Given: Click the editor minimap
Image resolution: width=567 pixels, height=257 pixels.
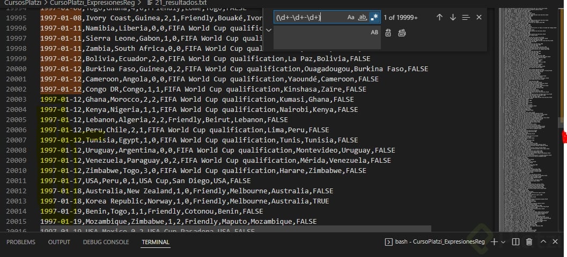Looking at the screenshot, I should tap(528, 119).
